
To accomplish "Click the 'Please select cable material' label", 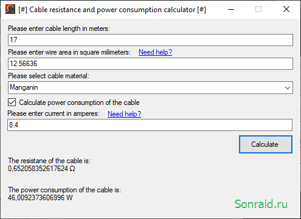I will [49, 76].
